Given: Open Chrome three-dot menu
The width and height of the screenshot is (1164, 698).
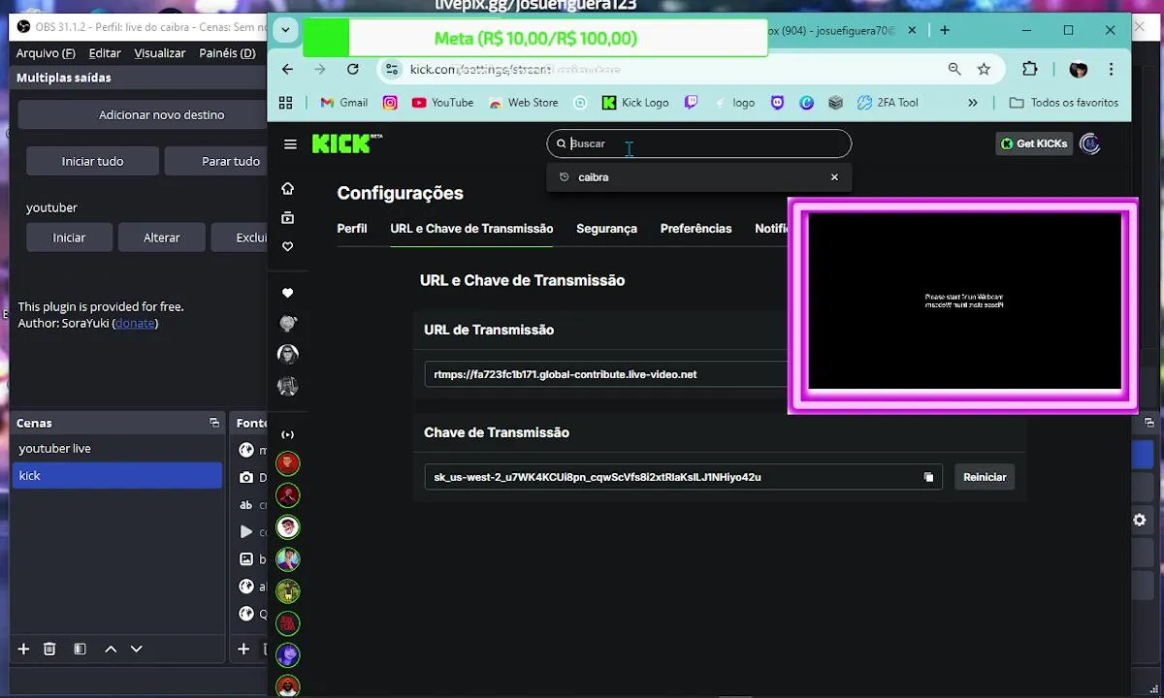Looking at the screenshot, I should click(x=1111, y=69).
